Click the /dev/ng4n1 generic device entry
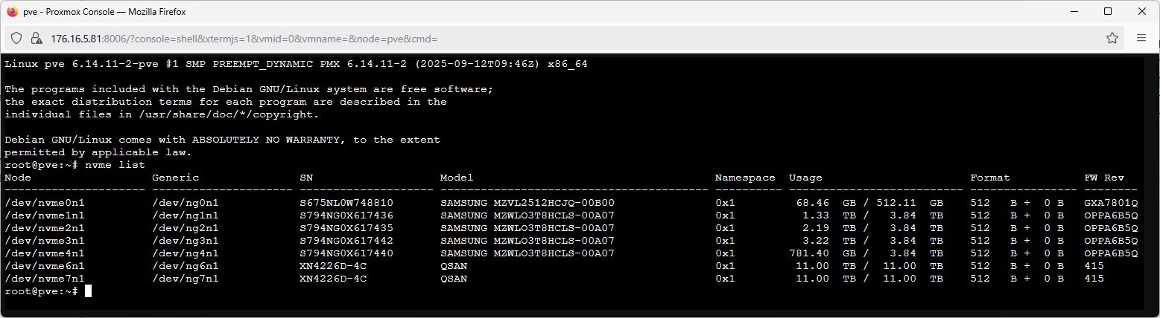The width and height of the screenshot is (1160, 318). coord(186,253)
